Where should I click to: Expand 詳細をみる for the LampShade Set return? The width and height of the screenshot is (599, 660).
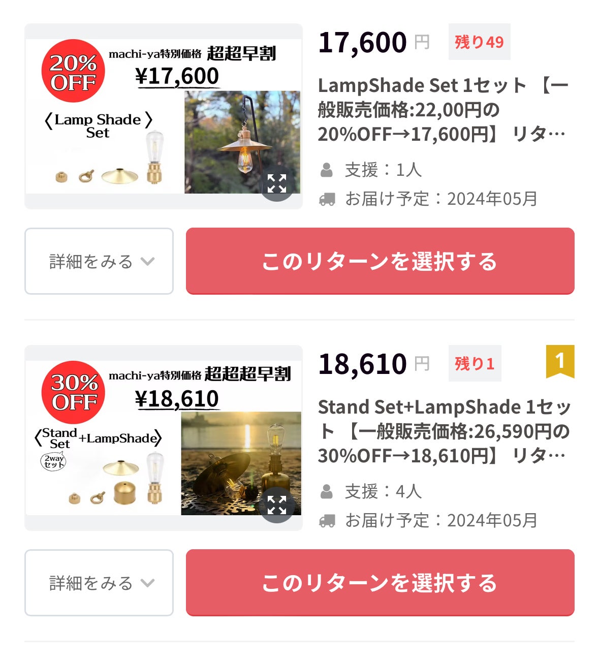(x=99, y=261)
